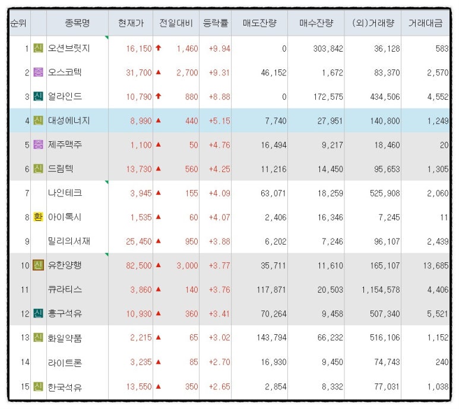The image size is (459, 409).
Task: Click the 신 badge beside 한국석유
Action: [x=39, y=386]
